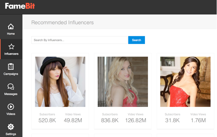Click the FameBit logo

coord(20,6)
